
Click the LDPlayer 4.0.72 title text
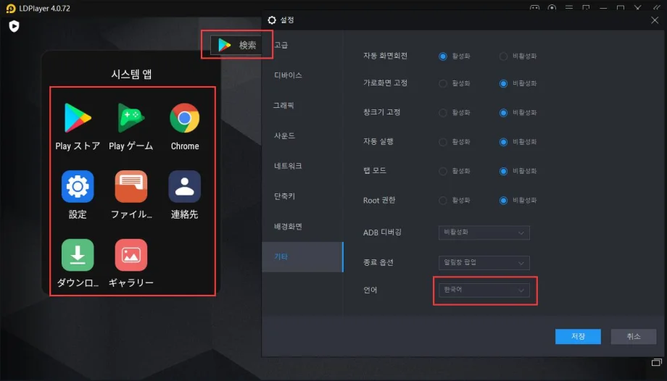(x=45, y=9)
